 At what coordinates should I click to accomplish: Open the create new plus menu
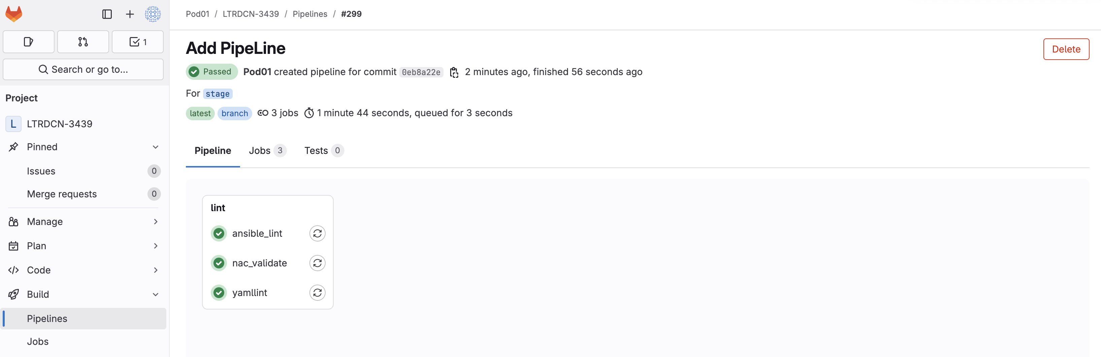[x=130, y=14]
